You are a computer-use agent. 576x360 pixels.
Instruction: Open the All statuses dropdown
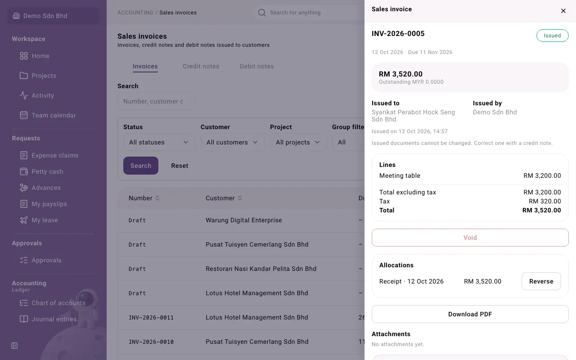point(159,142)
